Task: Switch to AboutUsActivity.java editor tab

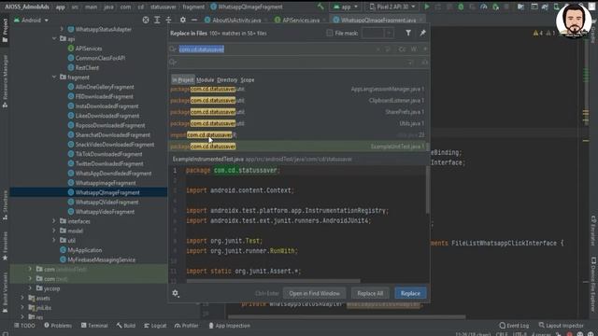Action: click(236, 20)
